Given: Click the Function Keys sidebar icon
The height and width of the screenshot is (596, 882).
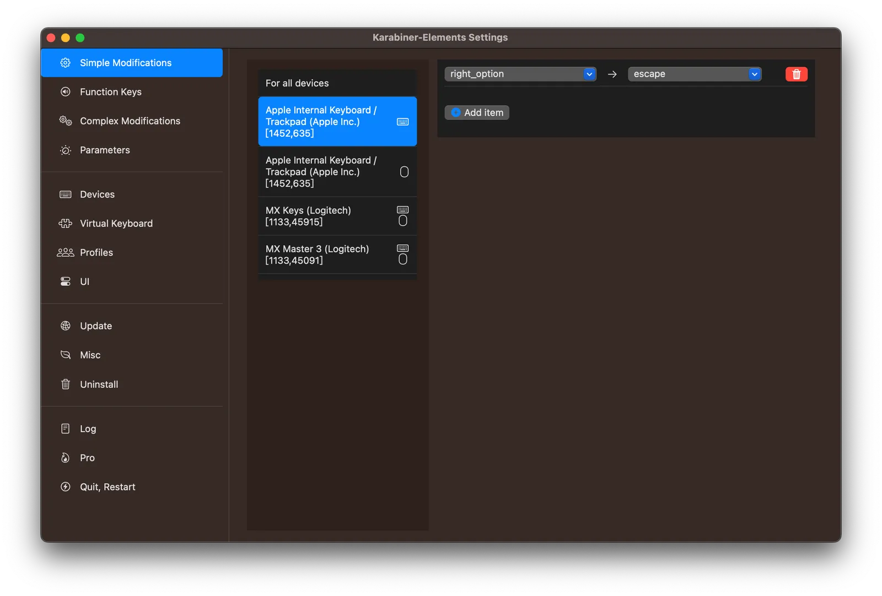Looking at the screenshot, I should [x=66, y=92].
